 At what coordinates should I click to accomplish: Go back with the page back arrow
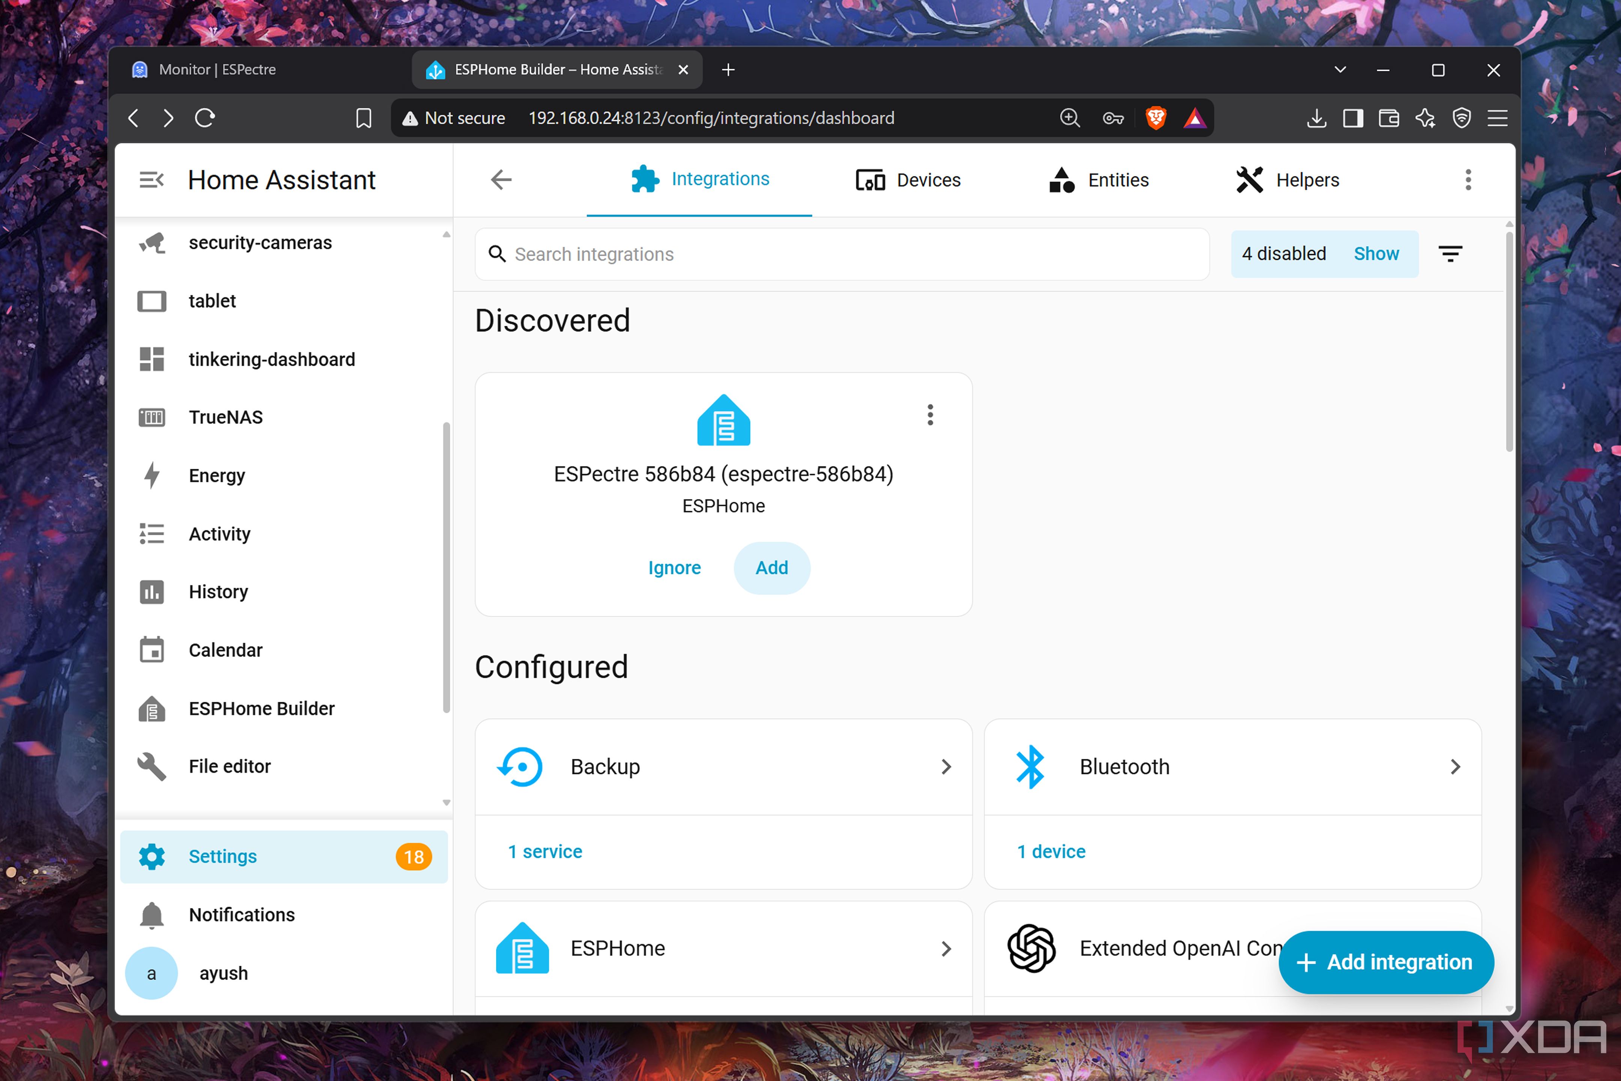501,180
